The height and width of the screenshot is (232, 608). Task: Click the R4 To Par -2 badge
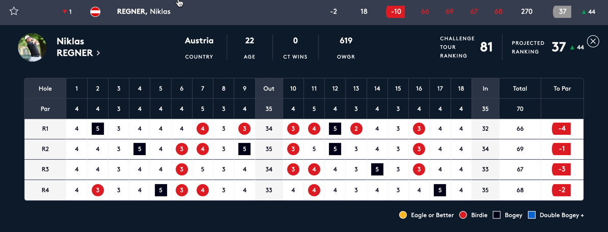pyautogui.click(x=561, y=190)
